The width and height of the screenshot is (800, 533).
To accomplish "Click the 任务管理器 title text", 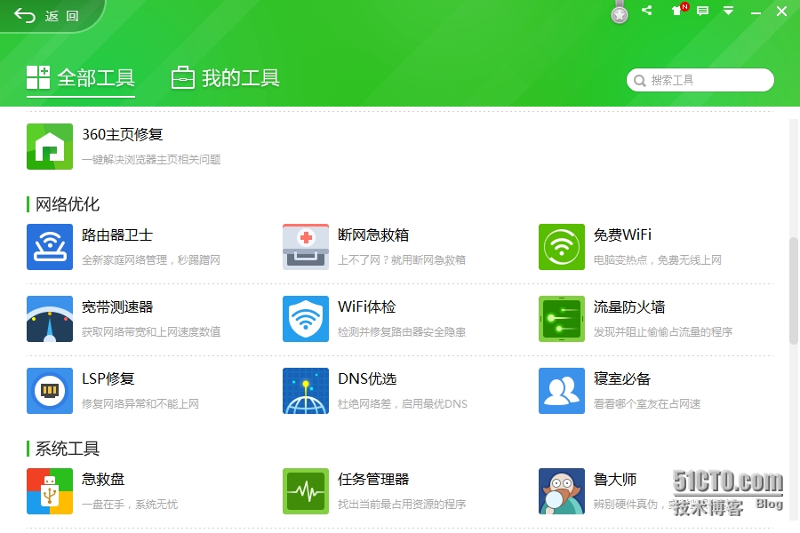I will click(373, 480).
